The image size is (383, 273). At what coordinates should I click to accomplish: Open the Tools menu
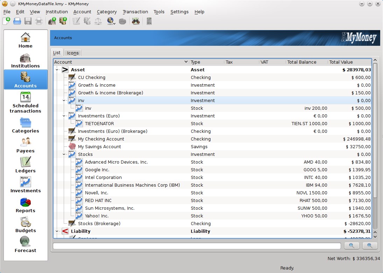159,12
